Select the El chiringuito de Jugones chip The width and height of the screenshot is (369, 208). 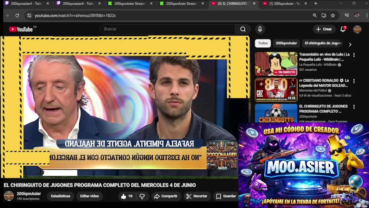tap(323, 43)
